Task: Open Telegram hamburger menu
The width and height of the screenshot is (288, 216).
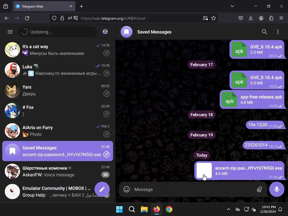Action: click(10, 32)
